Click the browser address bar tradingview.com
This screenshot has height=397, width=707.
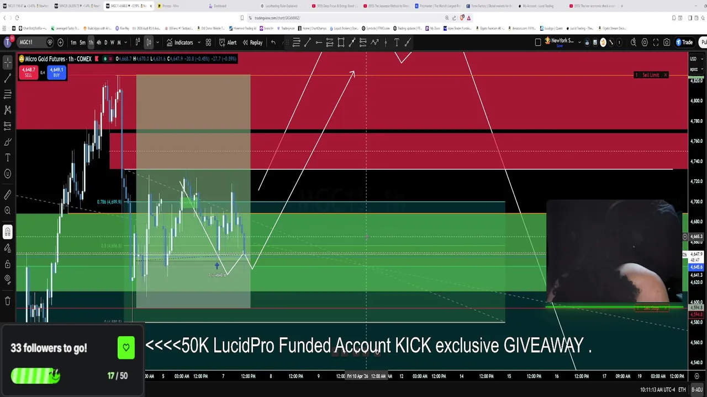276,18
